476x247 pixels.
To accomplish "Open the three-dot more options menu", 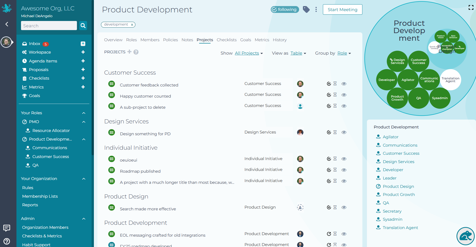I will click(316, 10).
